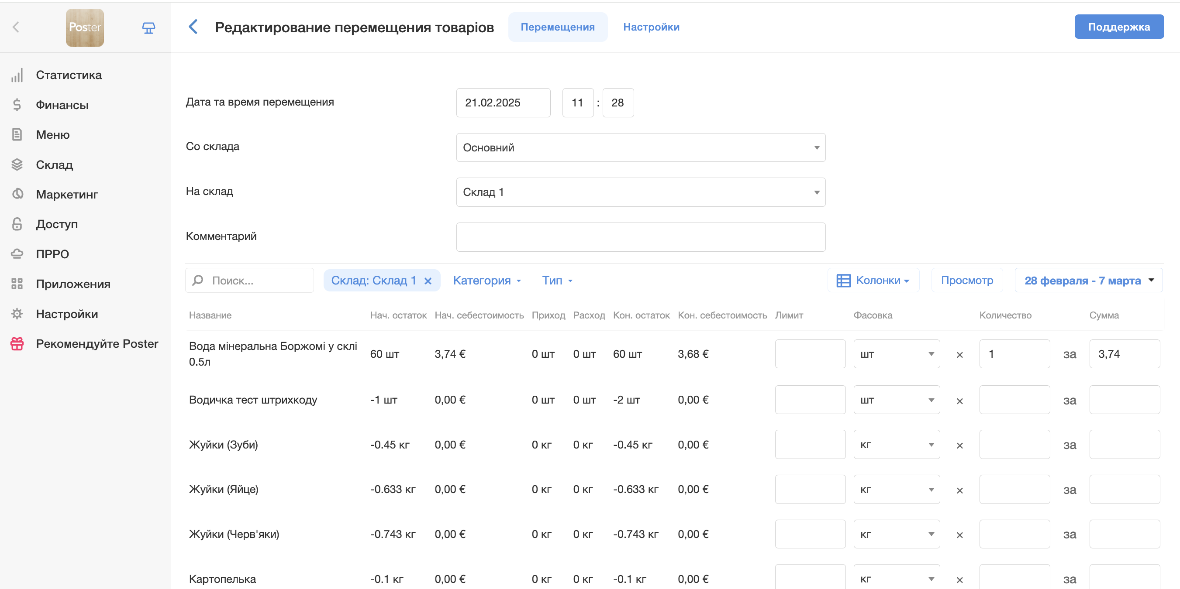
Task: Click Сумма field for Жуйки (Зуби)
Action: pos(1125,445)
